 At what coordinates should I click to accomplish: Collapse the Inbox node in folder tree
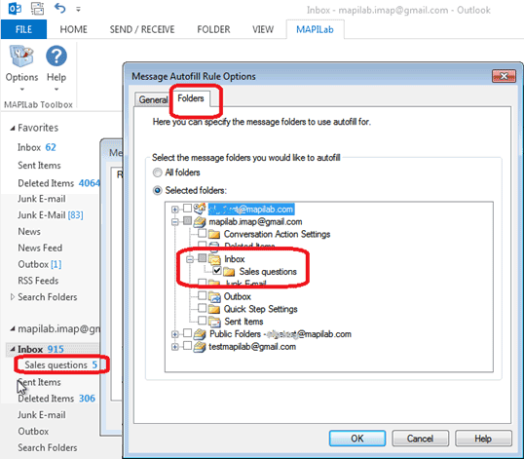click(190, 259)
